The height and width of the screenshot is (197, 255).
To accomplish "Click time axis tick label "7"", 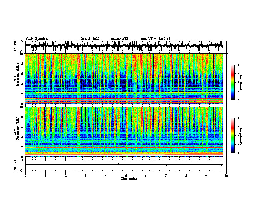I will tap(166, 176).
